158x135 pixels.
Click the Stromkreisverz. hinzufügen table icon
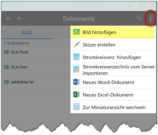pos(77,57)
